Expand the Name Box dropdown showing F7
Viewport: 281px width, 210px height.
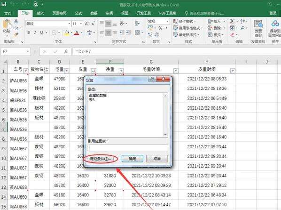[28, 51]
